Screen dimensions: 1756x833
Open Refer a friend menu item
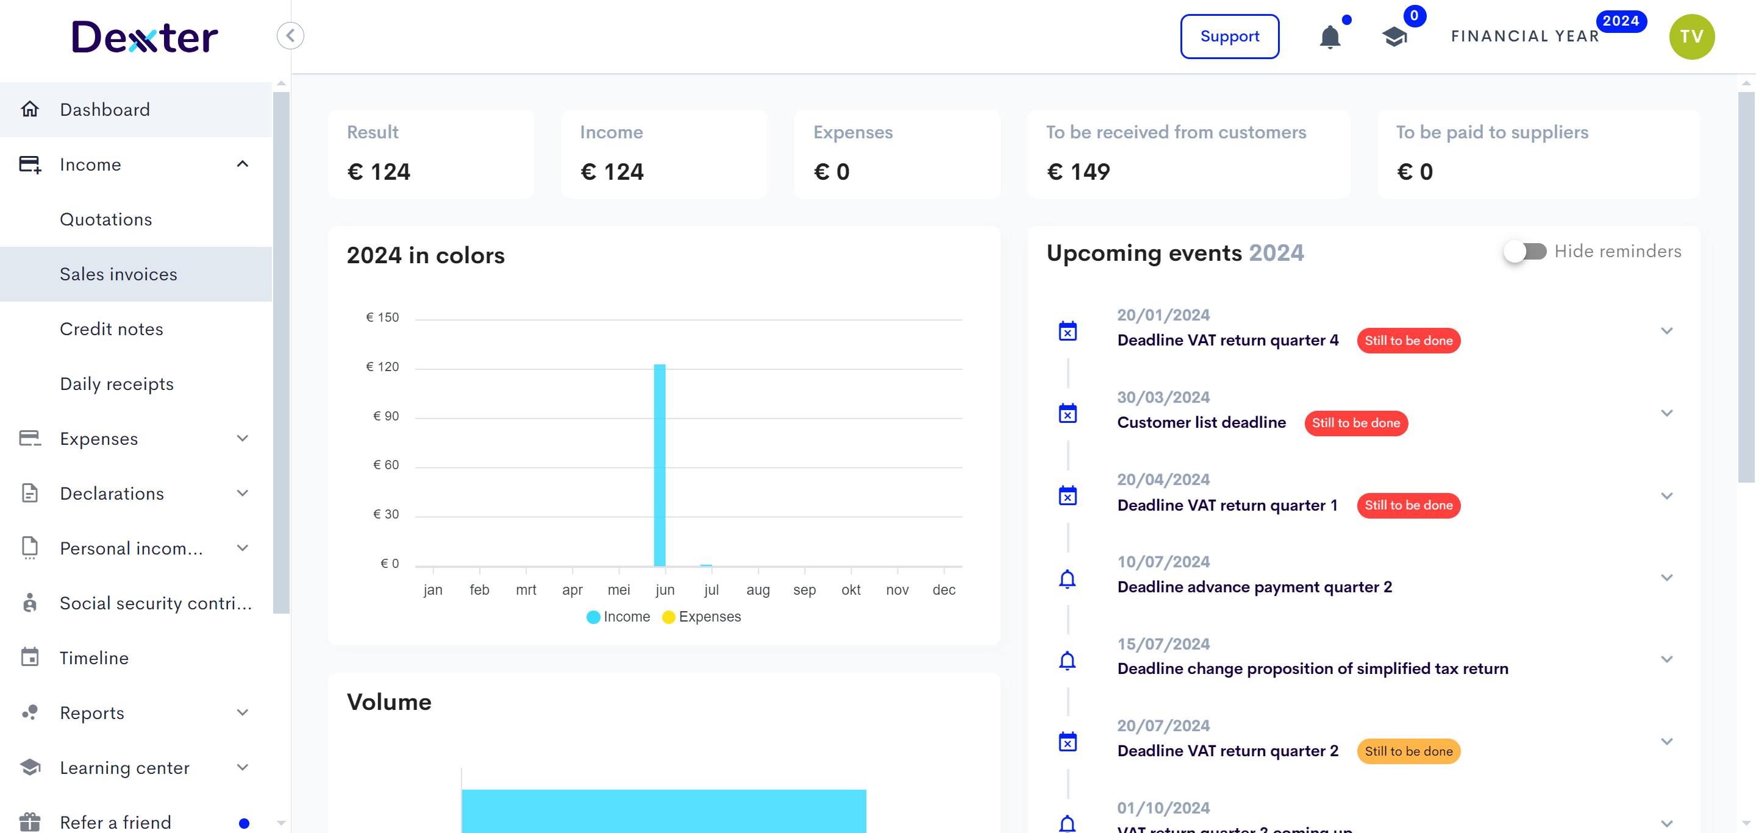[137, 821]
